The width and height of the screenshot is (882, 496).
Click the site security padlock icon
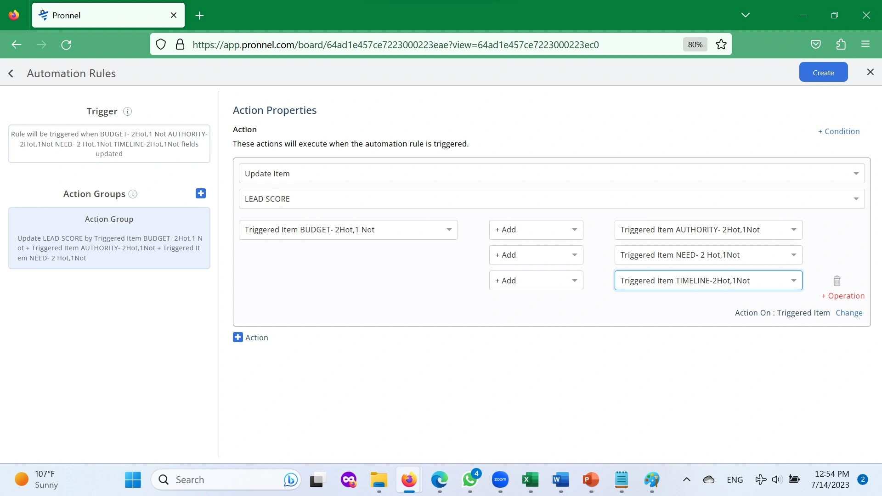[x=180, y=45]
